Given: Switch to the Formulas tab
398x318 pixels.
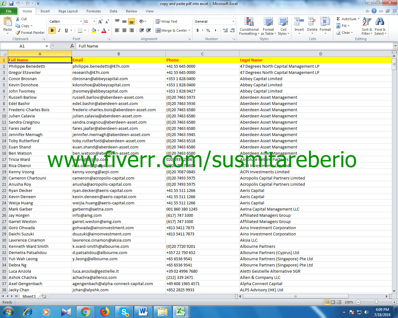Looking at the screenshot, I should (x=94, y=11).
